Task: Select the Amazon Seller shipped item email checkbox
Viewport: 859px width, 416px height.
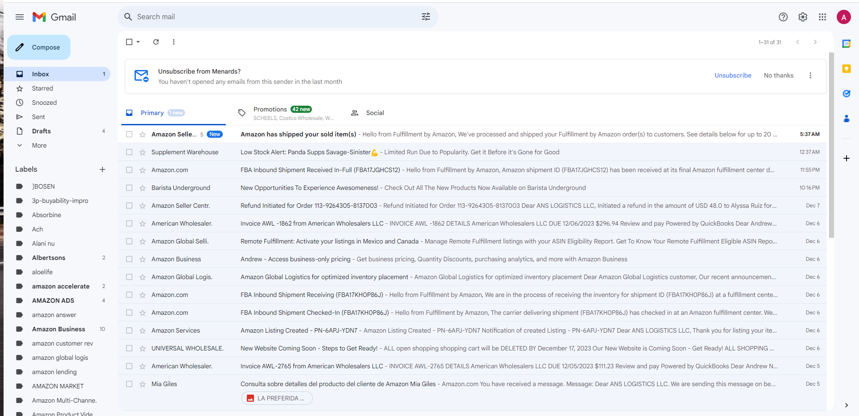Action: (x=129, y=134)
